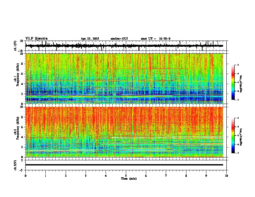255x197 pixels.
Task: Click the ch.1 waveform trace panel
Action: click(126, 46)
